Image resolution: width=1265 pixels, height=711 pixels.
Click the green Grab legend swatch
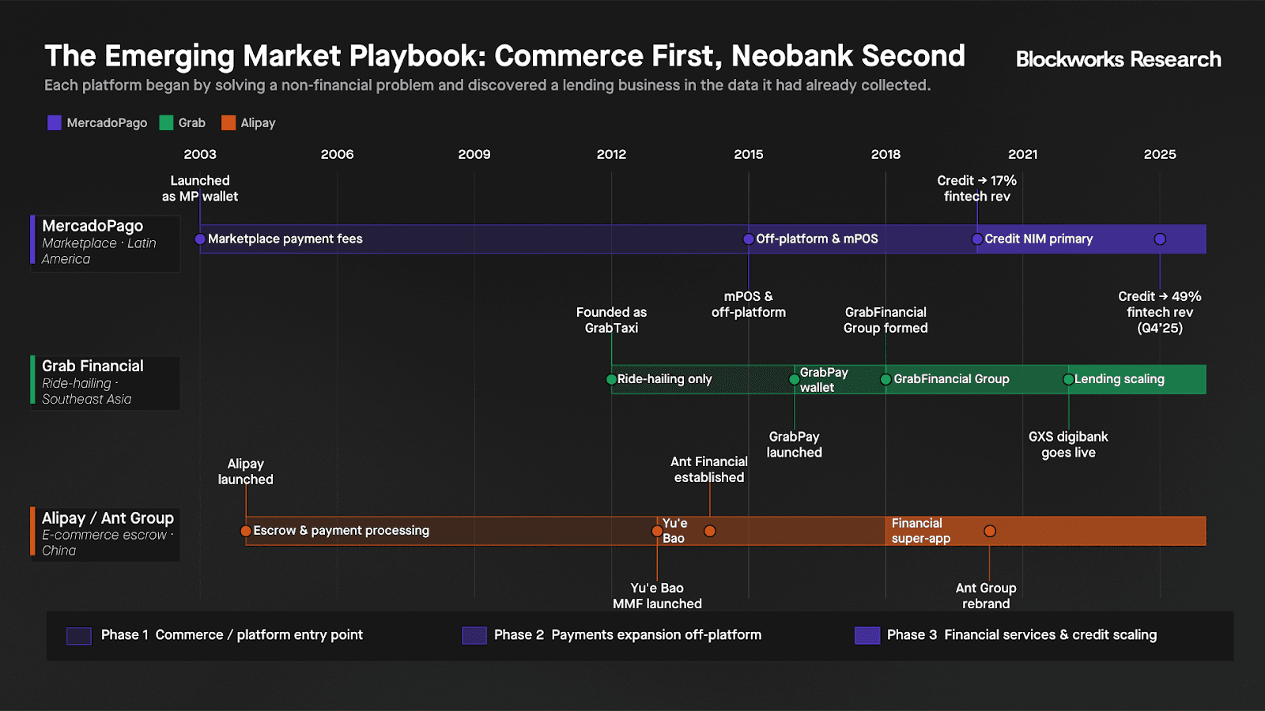click(166, 122)
